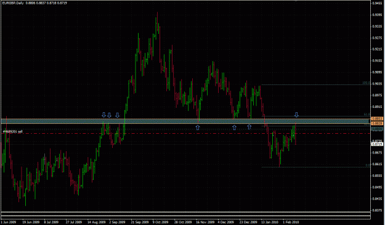The width and height of the screenshot is (385, 225).
Task: Click the '19 Jun 2009' date label
Action: pos(31,222)
